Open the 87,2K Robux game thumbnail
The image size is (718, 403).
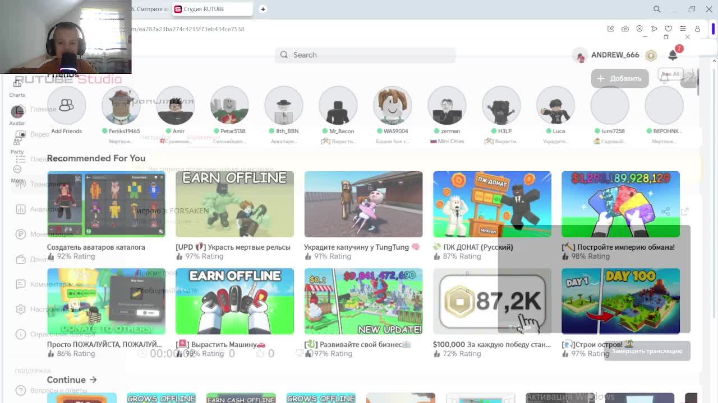492,301
